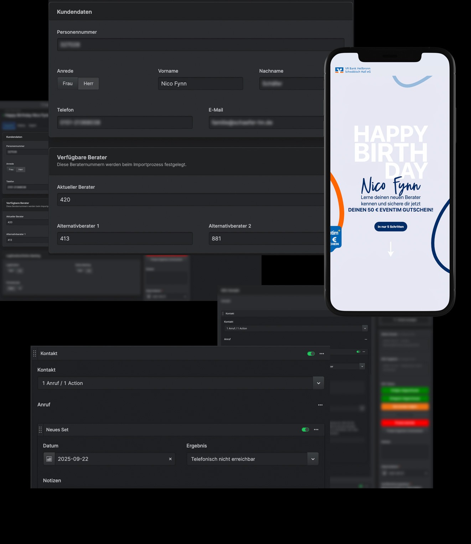Clear the Datum value with the x icon
471x544 pixels.
(x=170, y=459)
